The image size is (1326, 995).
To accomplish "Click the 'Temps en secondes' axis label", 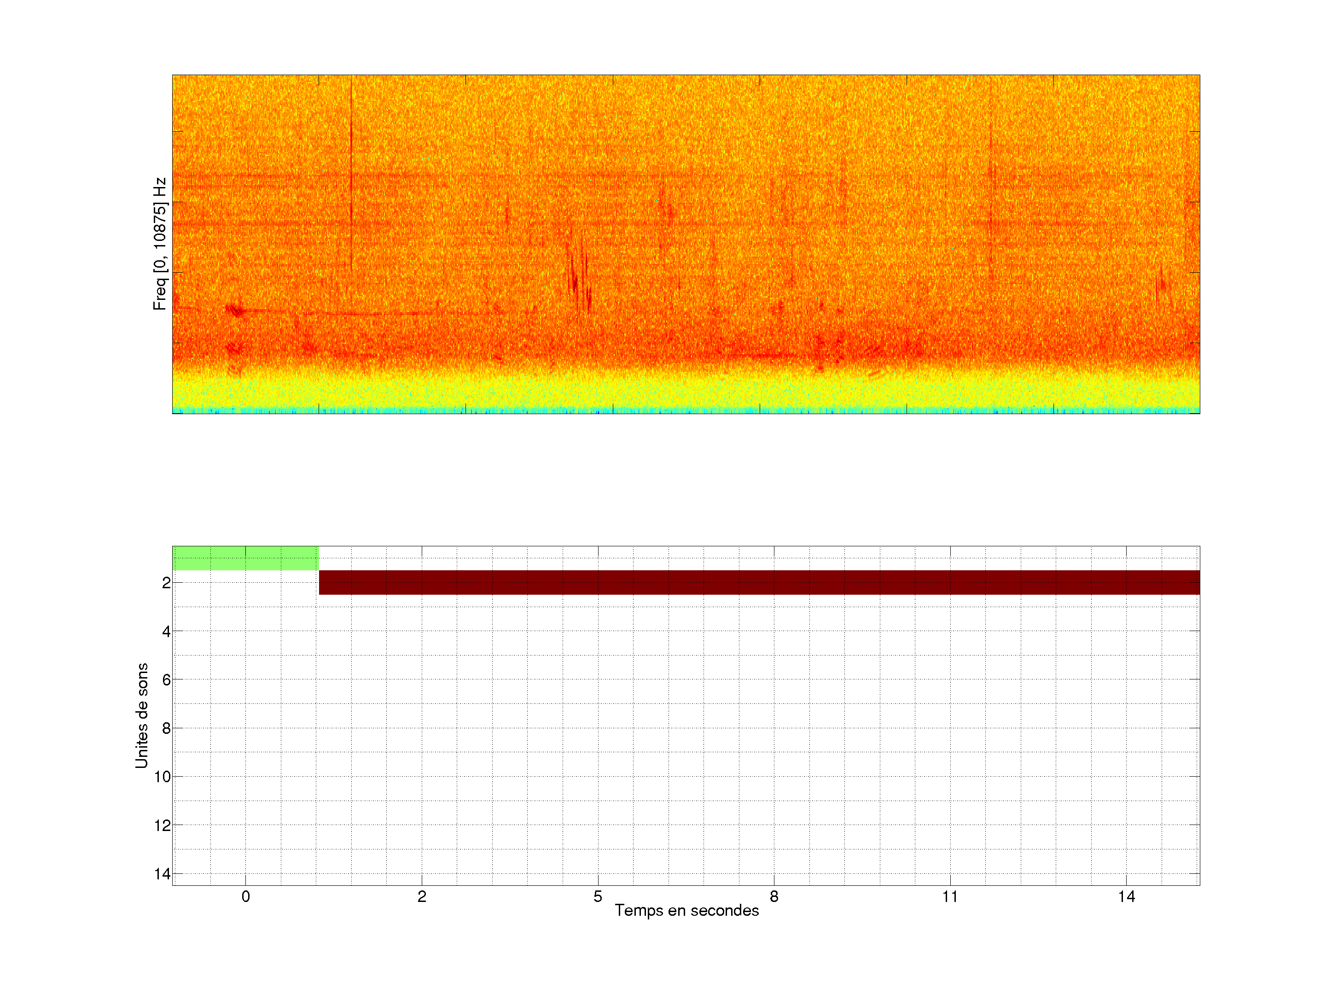I will coord(686,910).
